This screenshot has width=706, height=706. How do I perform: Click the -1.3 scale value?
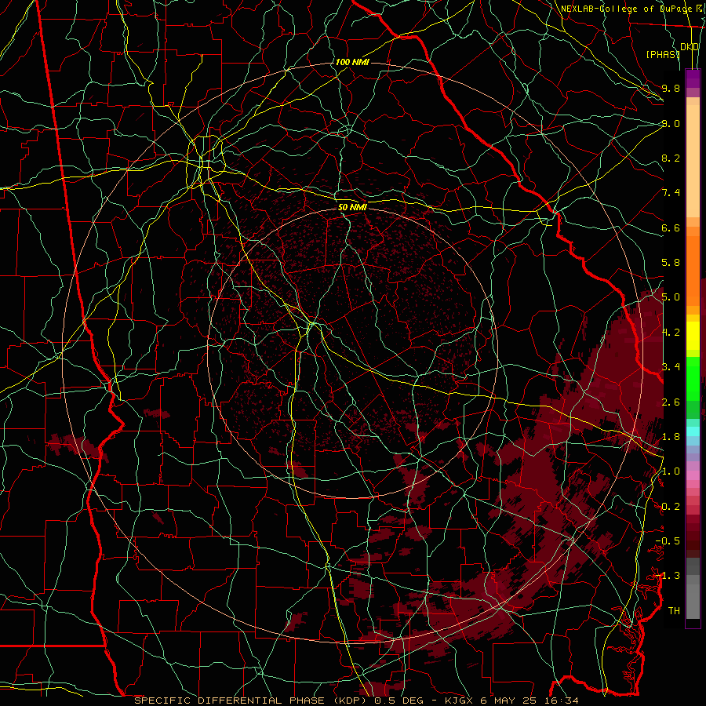668,576
